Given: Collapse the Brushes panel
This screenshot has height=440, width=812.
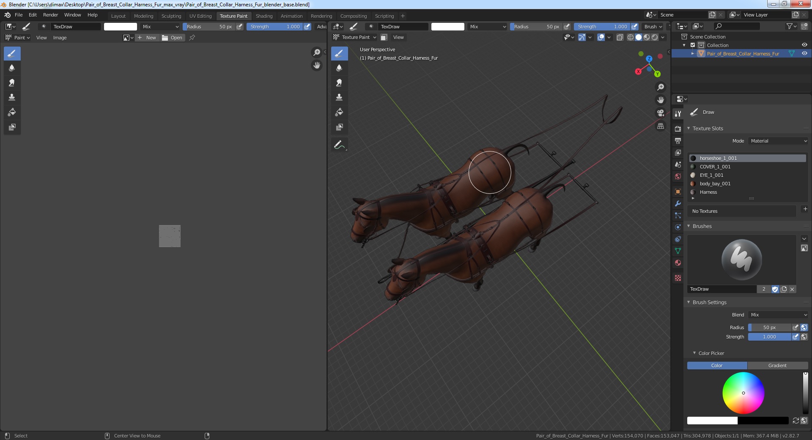Looking at the screenshot, I should (689, 226).
